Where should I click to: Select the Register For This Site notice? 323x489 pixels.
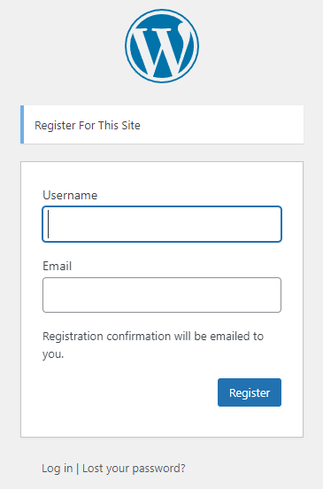(162, 125)
